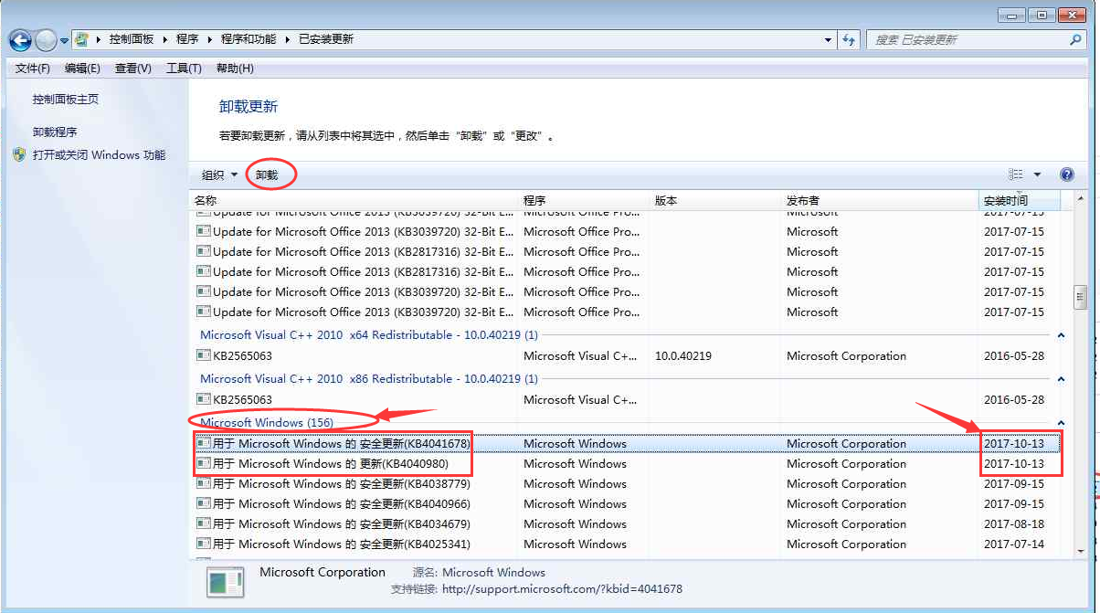The image size is (1100, 613).
Task: Click the icon beside KB4038779 update
Action: point(204,483)
